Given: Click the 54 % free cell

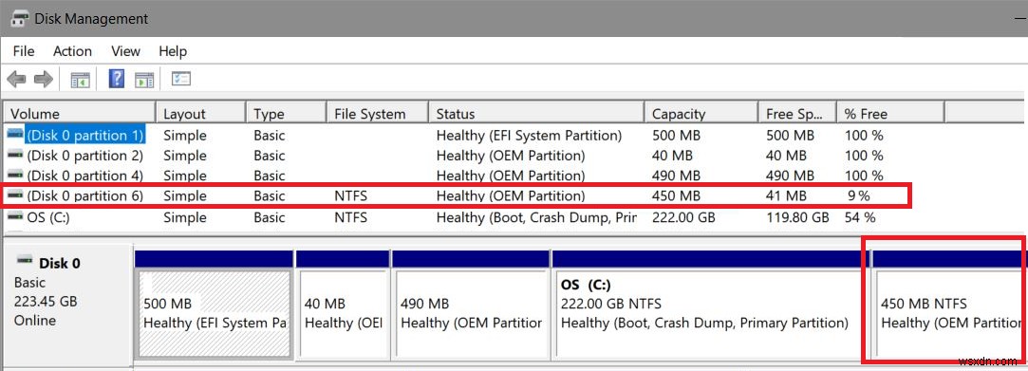Looking at the screenshot, I should [859, 217].
